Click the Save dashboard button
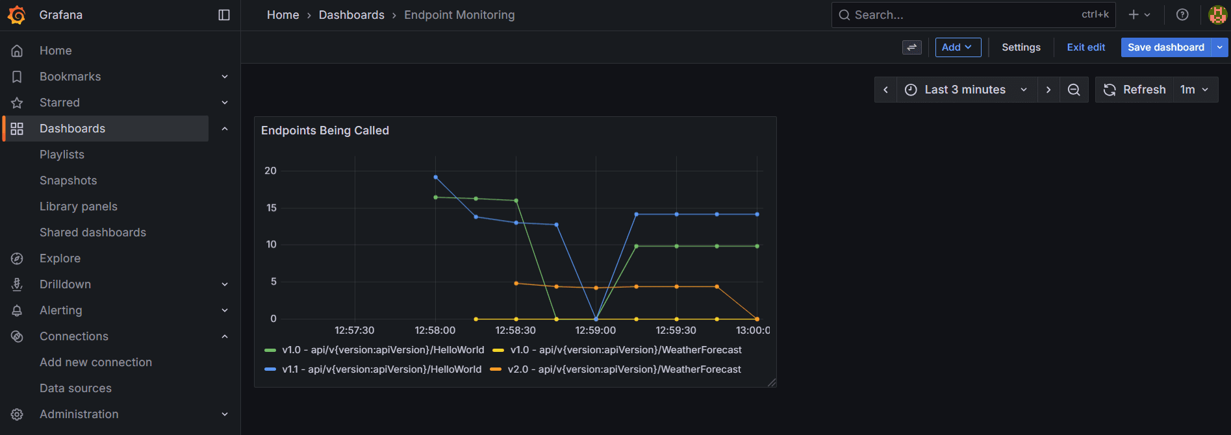The width and height of the screenshot is (1231, 435). pos(1166,47)
